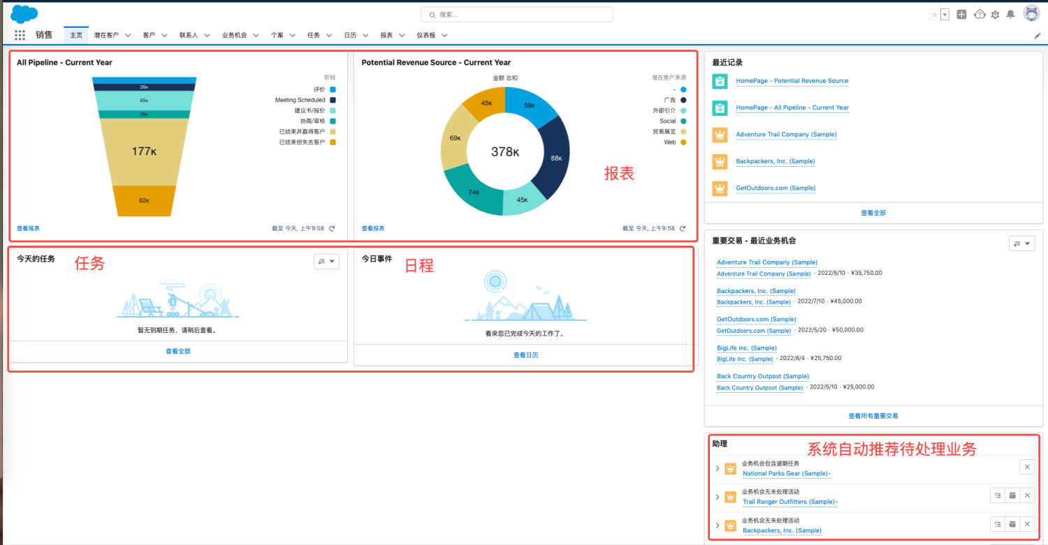This screenshot has width=1048, height=545.
Task: Expand the National Parks Gear assistant item
Action: (718, 468)
